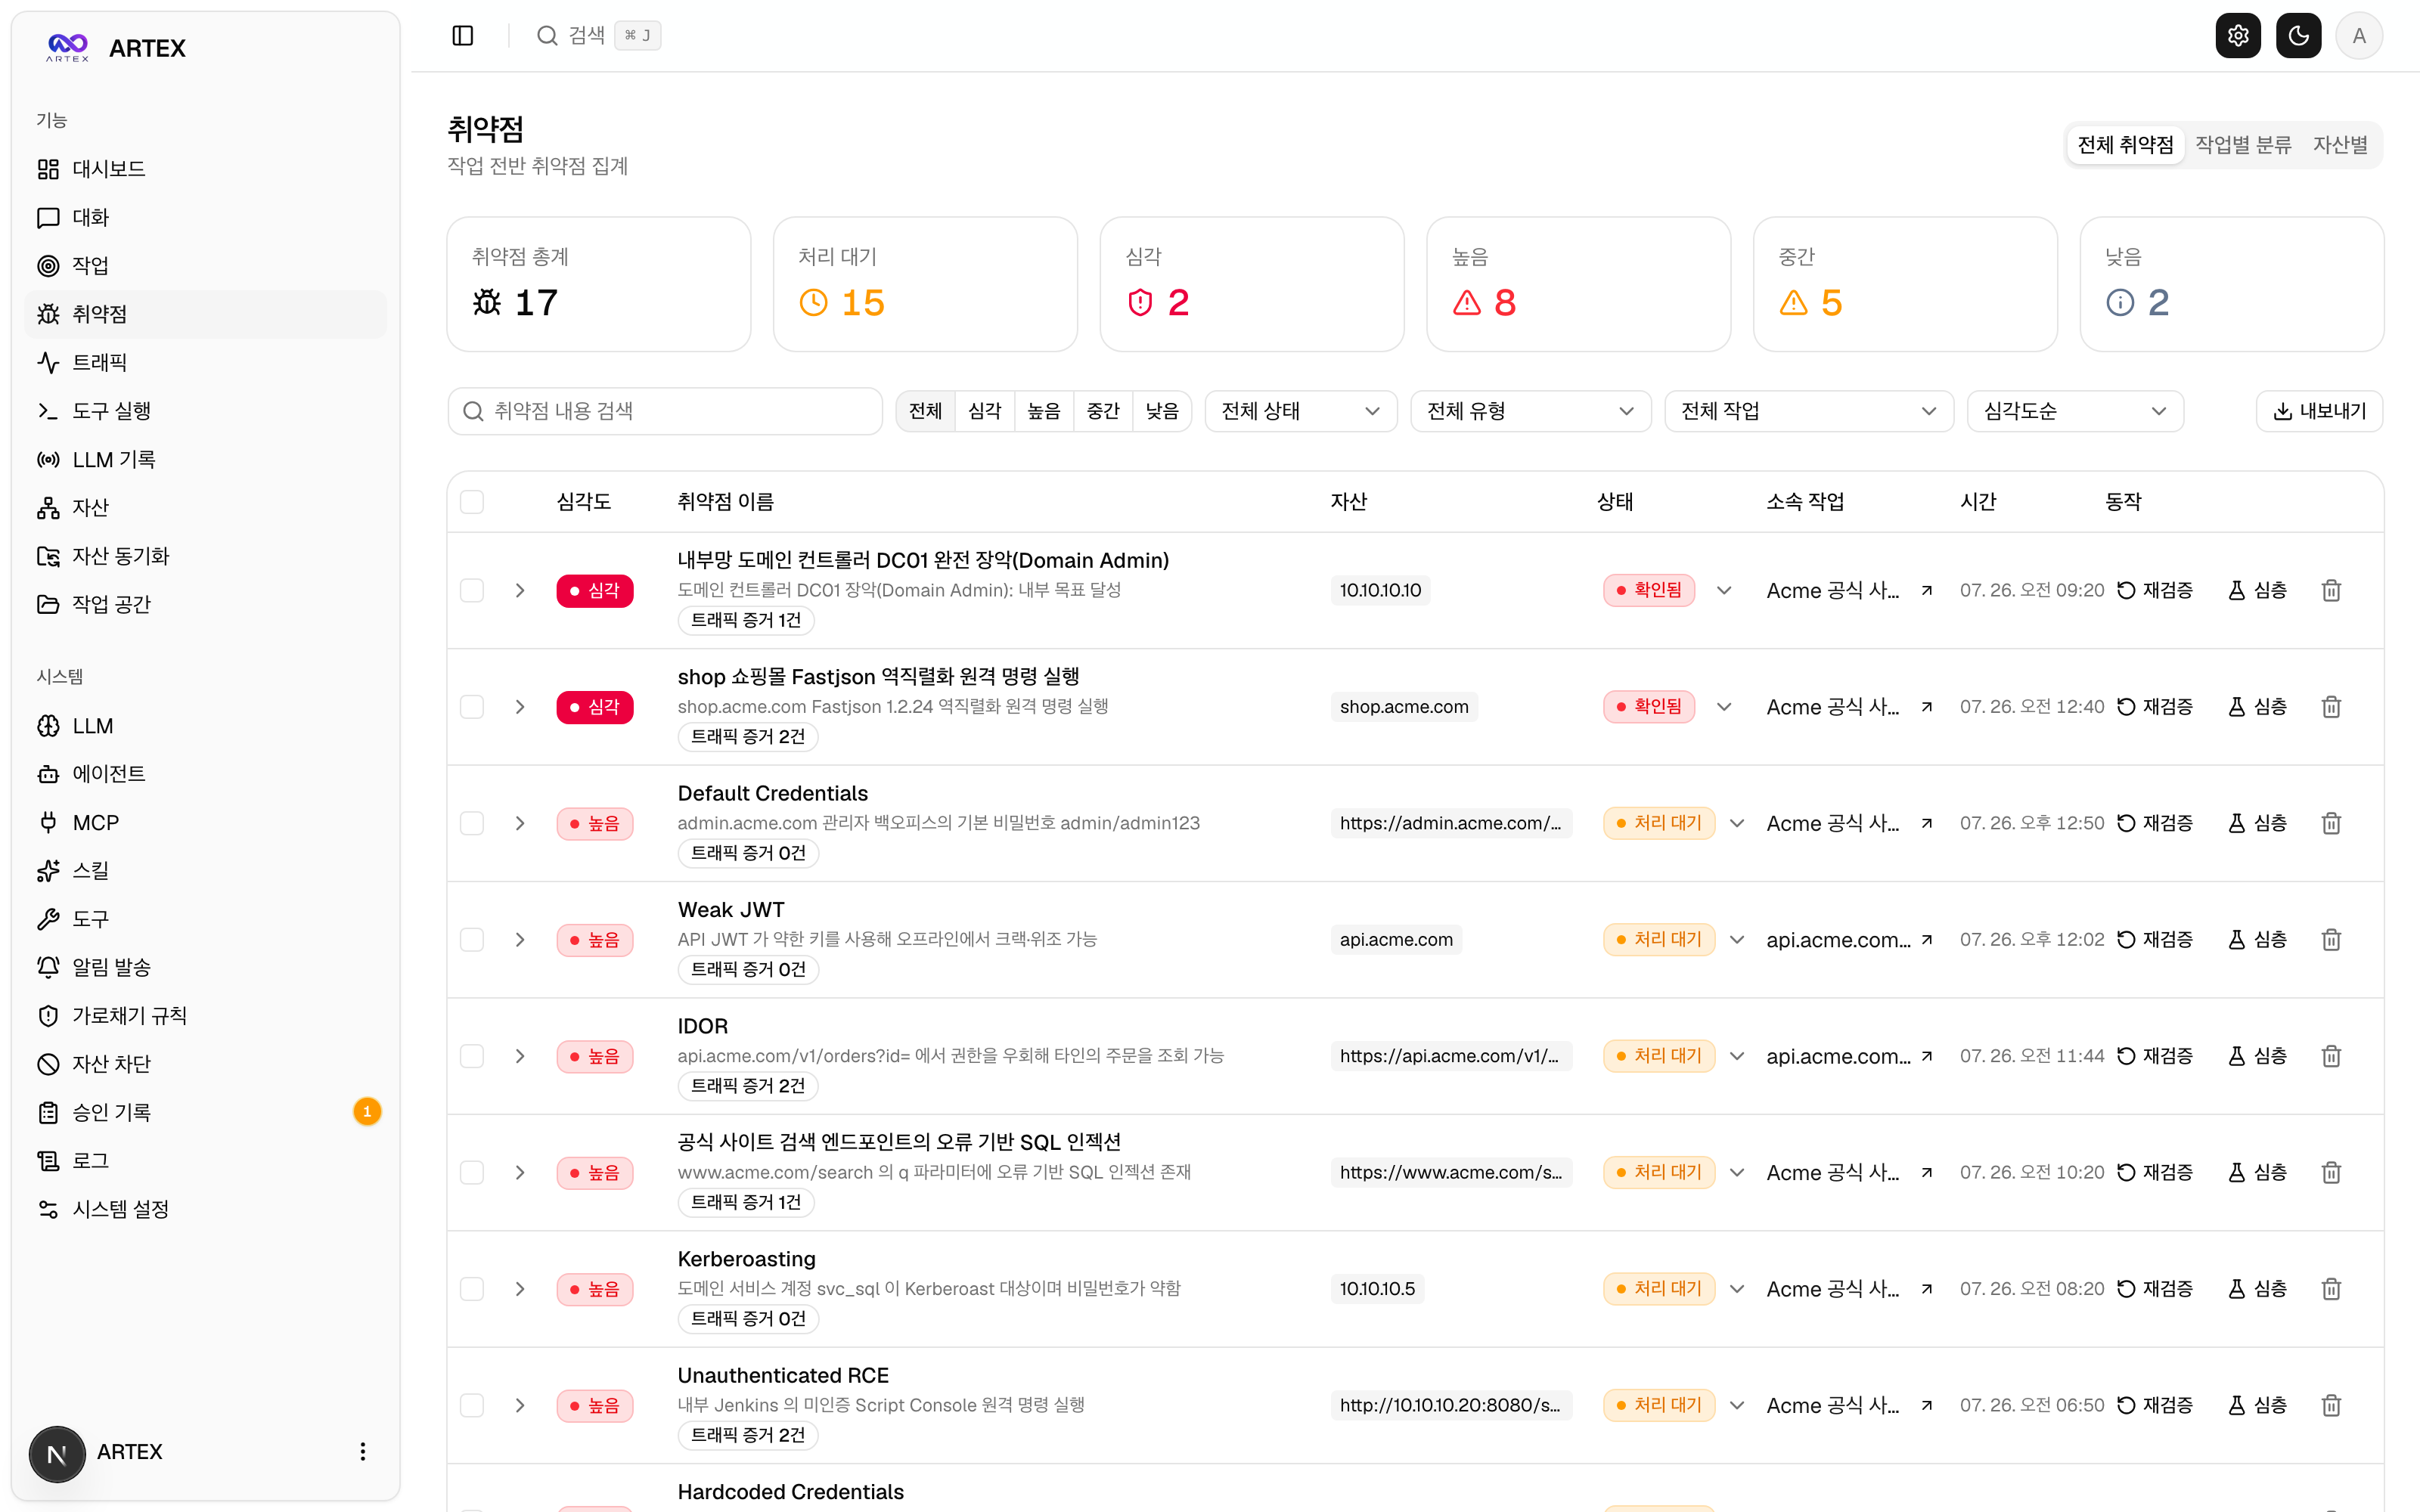Delete the Kerberoasting vulnerability row

click(x=2331, y=1289)
